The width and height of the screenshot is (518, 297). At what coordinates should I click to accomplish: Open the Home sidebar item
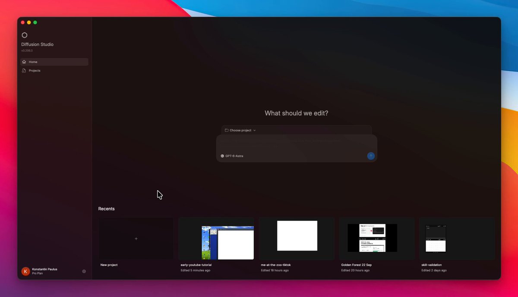(54, 62)
